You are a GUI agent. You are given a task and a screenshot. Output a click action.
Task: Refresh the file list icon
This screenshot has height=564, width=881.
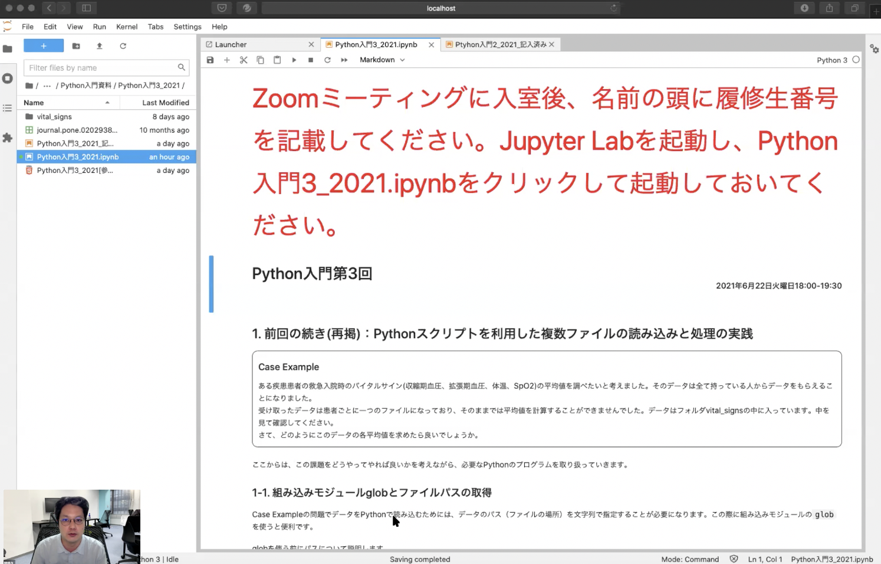(x=123, y=46)
